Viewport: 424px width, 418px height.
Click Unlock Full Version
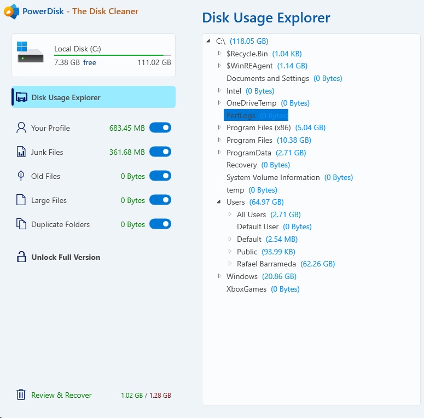pos(66,257)
